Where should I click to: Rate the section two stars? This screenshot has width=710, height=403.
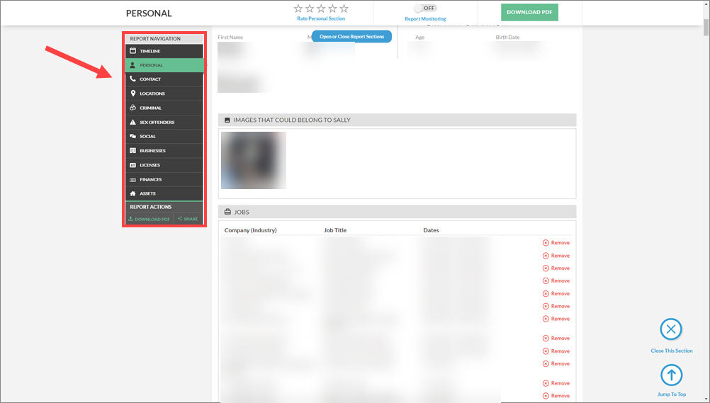tap(310, 8)
